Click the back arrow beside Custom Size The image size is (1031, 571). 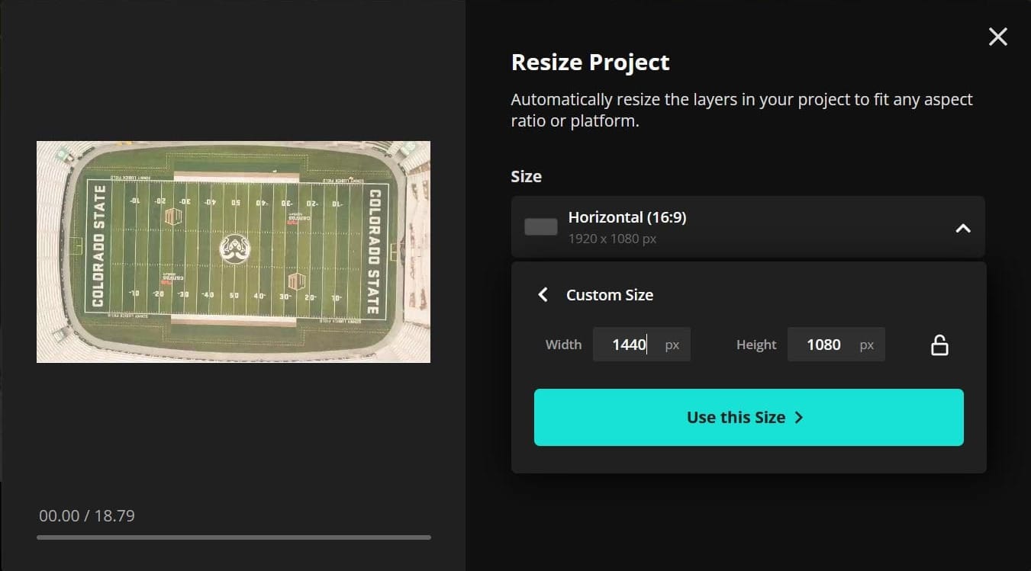click(x=543, y=294)
